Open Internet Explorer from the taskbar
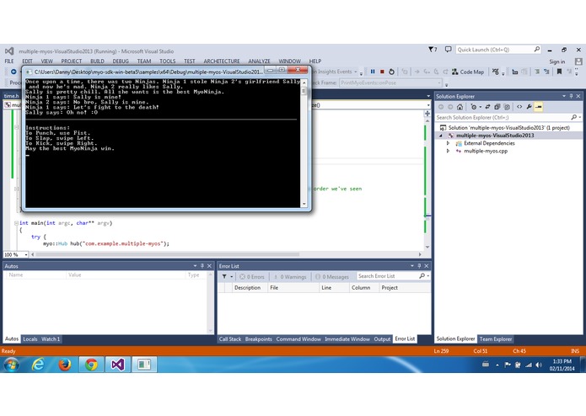 (x=38, y=364)
